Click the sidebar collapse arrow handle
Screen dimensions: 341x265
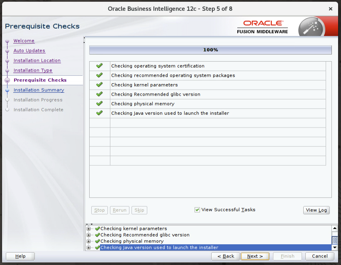point(84,40)
